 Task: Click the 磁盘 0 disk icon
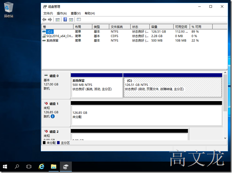pos(46,75)
